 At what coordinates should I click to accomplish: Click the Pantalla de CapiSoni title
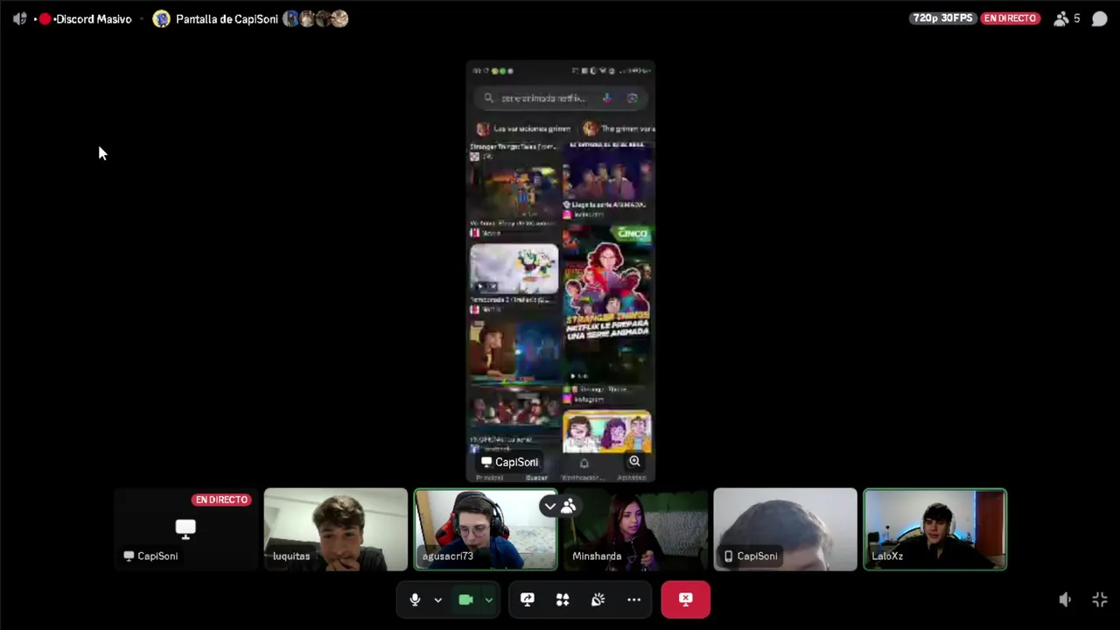click(x=227, y=18)
